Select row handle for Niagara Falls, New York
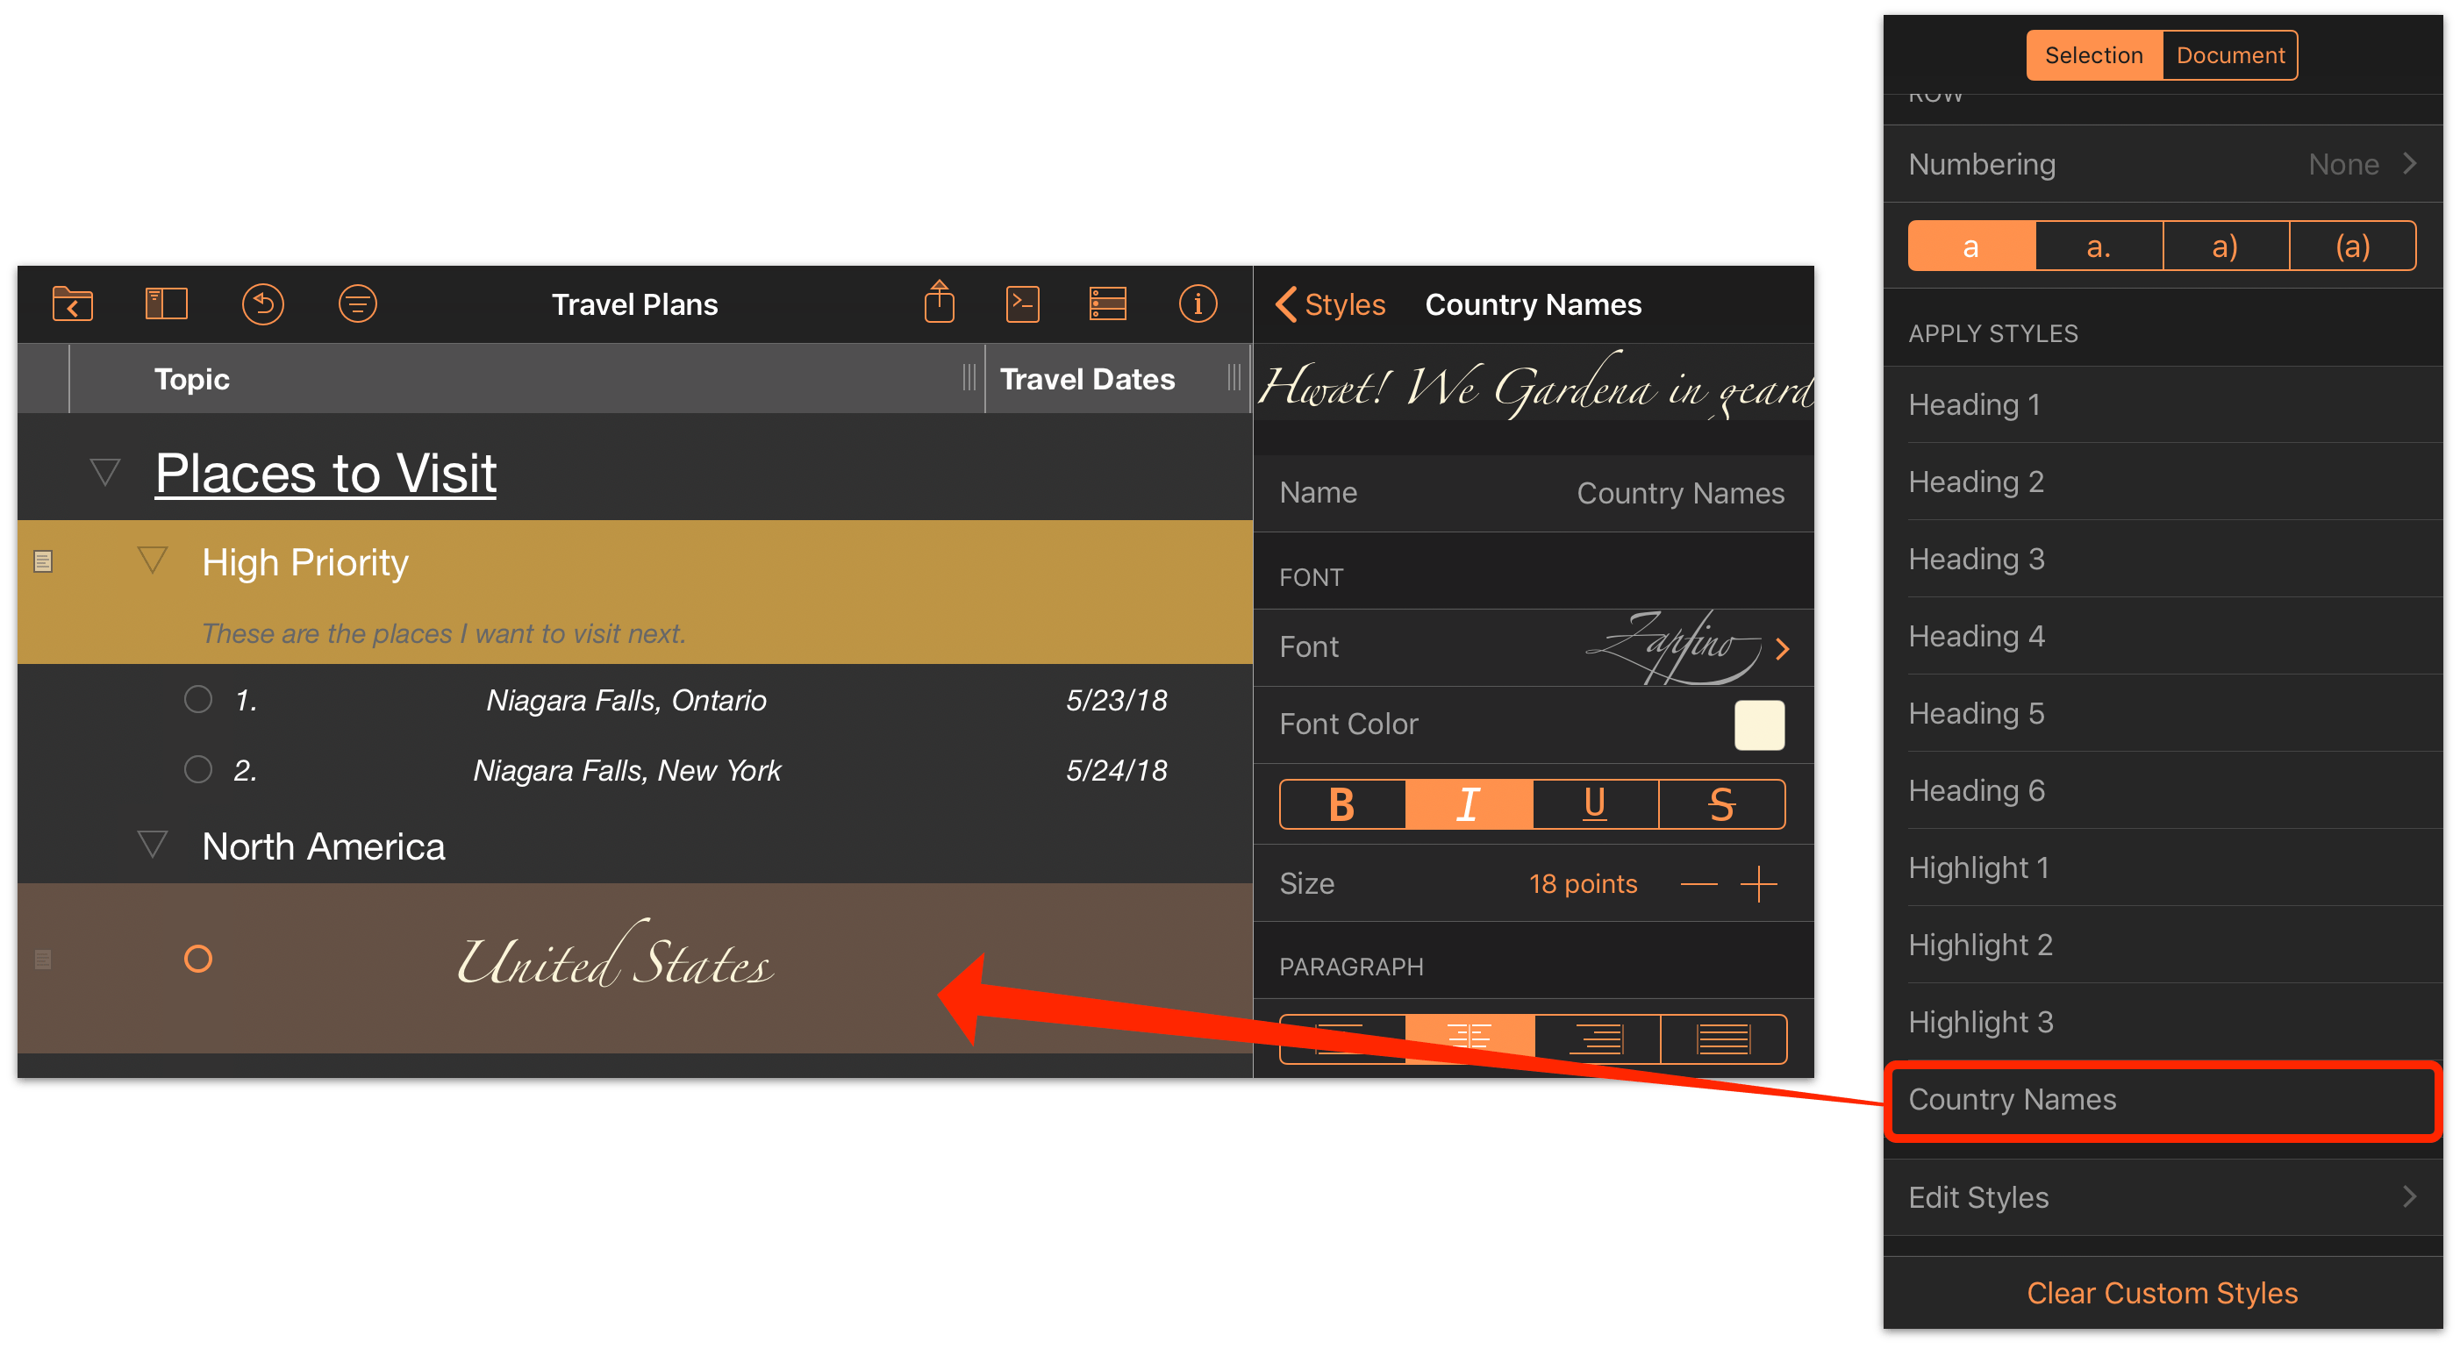Image resolution: width=2460 pixels, height=1349 pixels. pyautogui.click(x=198, y=769)
